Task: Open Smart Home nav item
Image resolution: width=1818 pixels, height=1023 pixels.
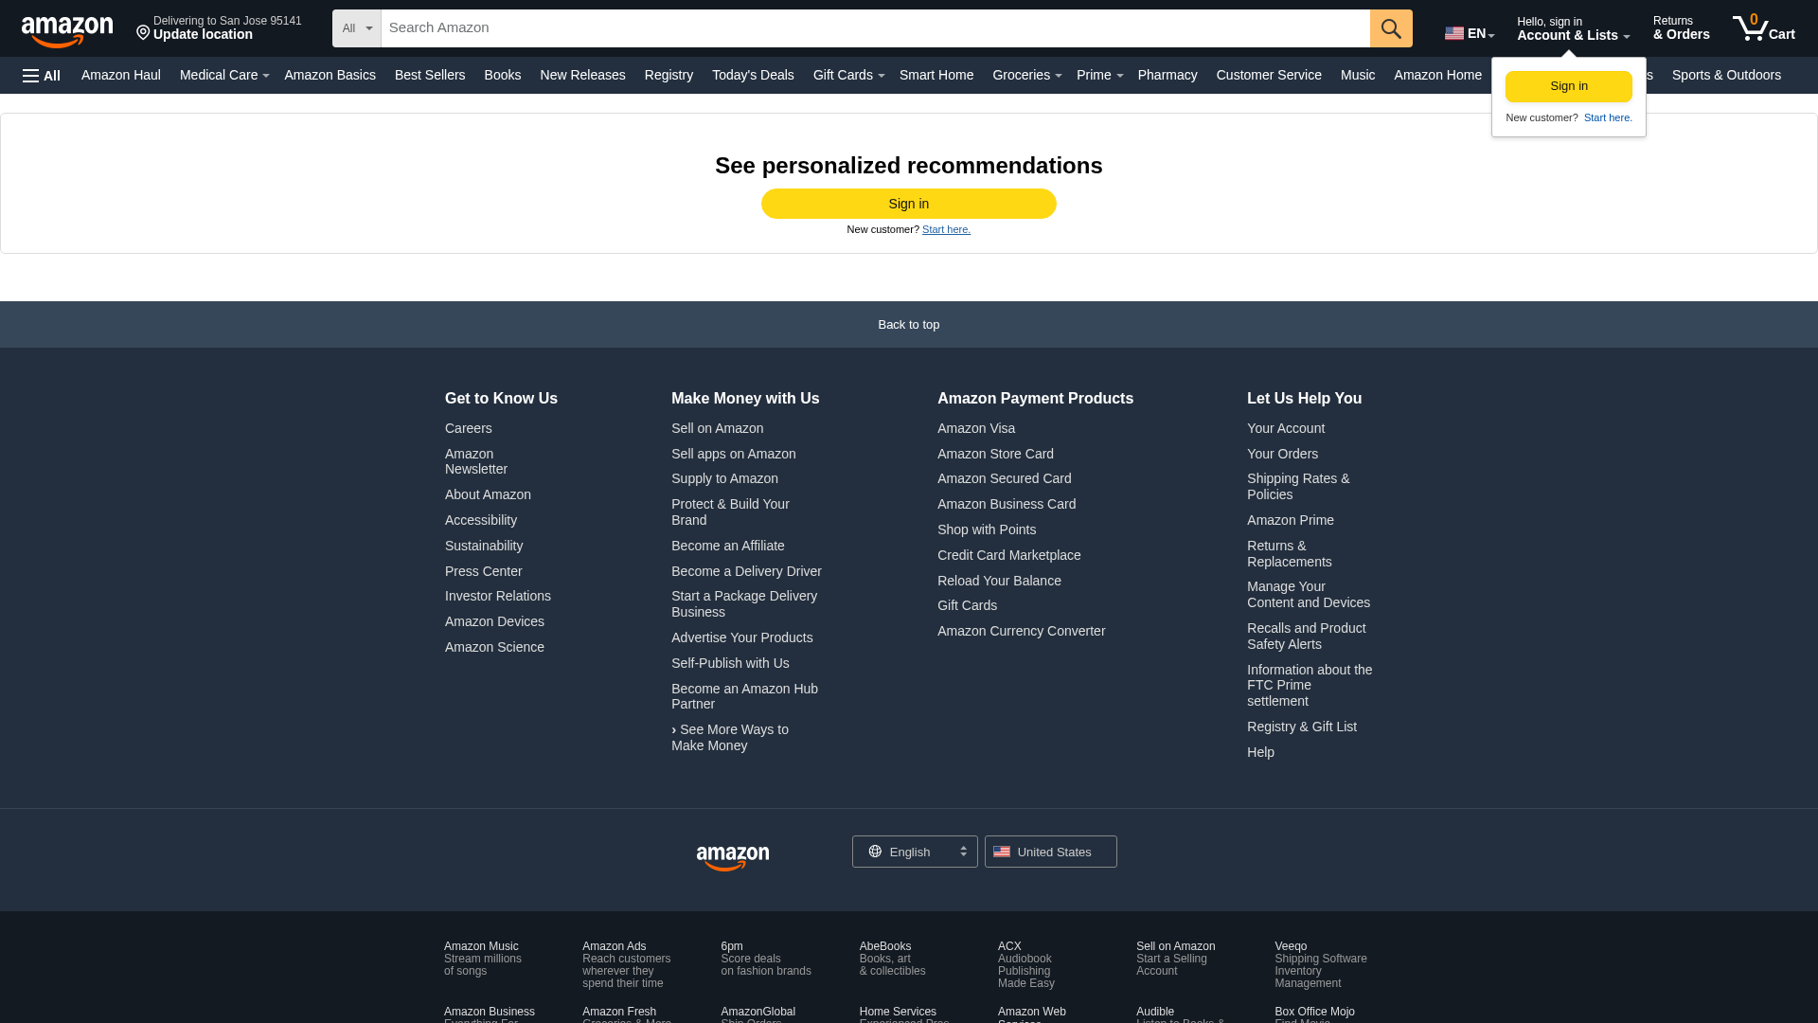Action: coord(936,75)
